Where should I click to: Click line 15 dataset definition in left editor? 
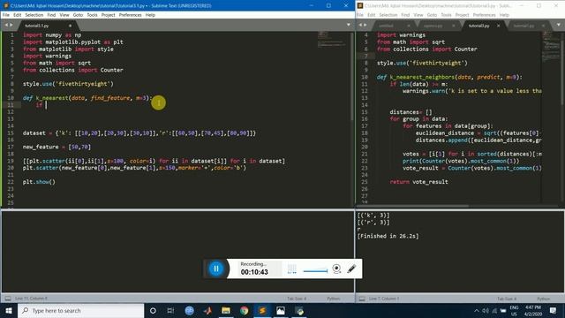[x=139, y=133]
